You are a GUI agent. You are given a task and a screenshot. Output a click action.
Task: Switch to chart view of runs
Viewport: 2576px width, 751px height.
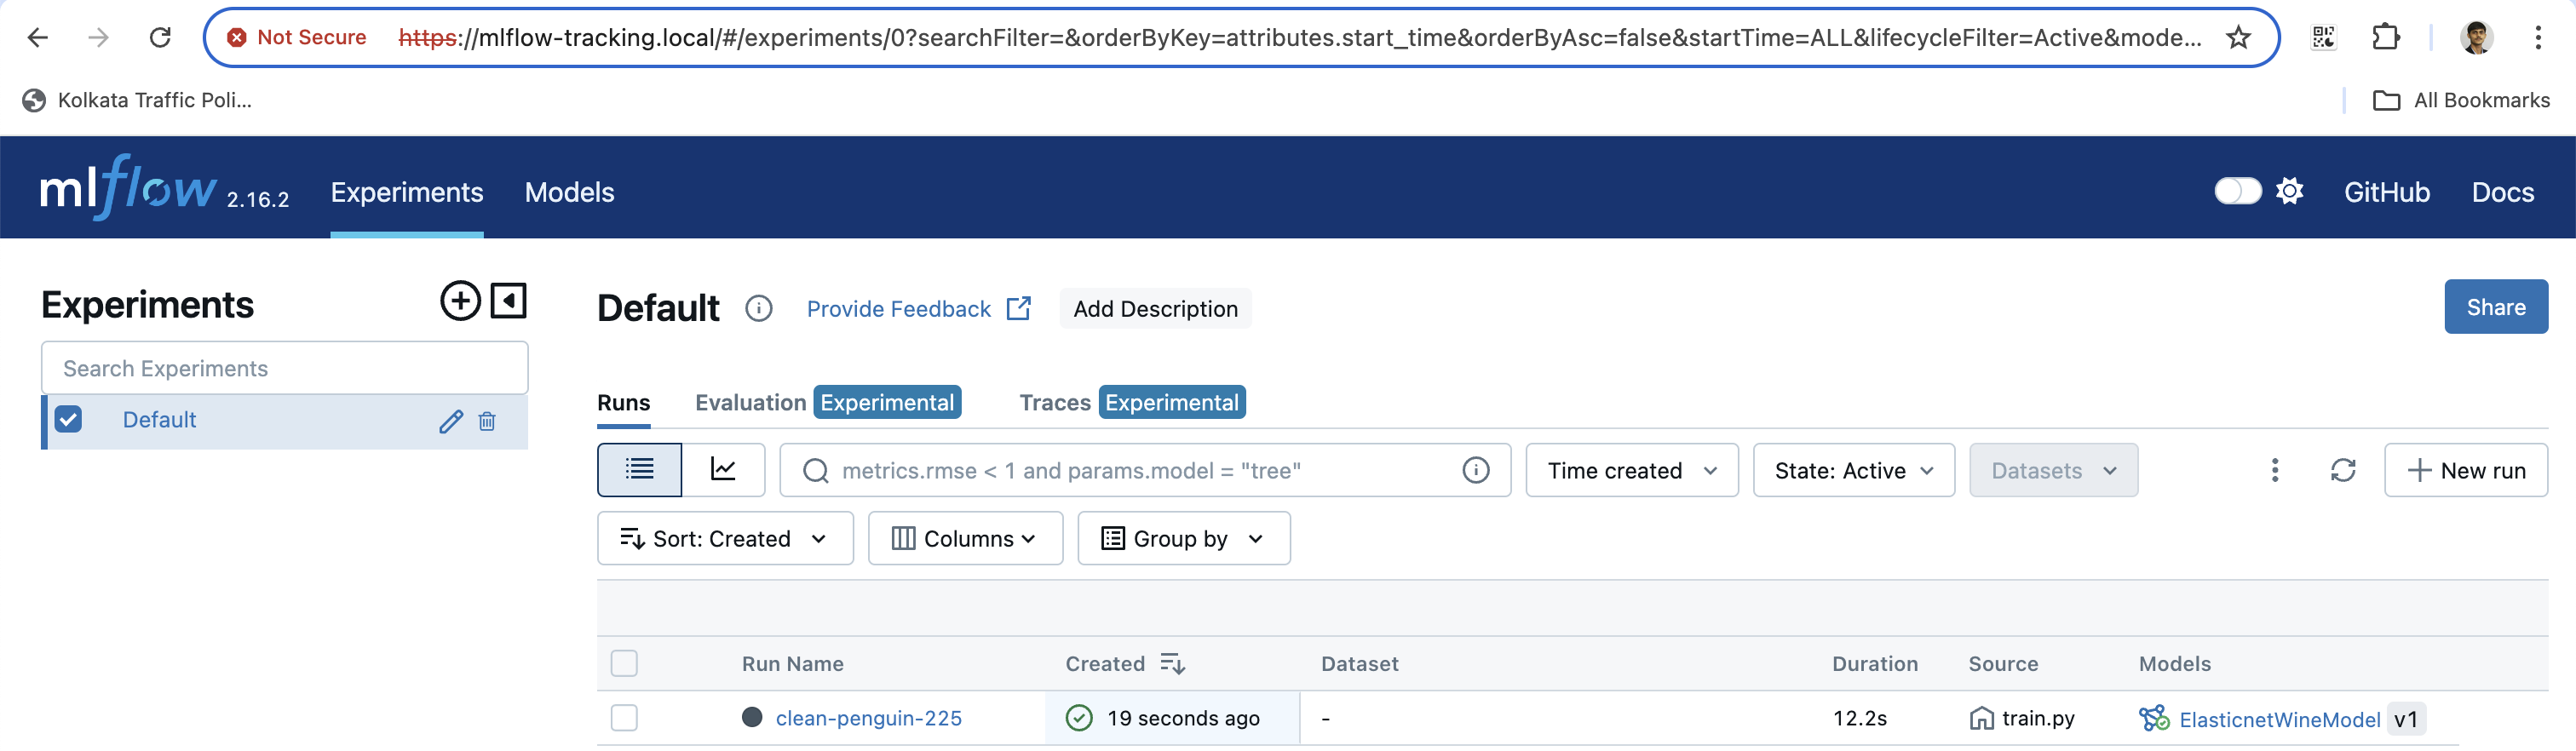click(723, 470)
